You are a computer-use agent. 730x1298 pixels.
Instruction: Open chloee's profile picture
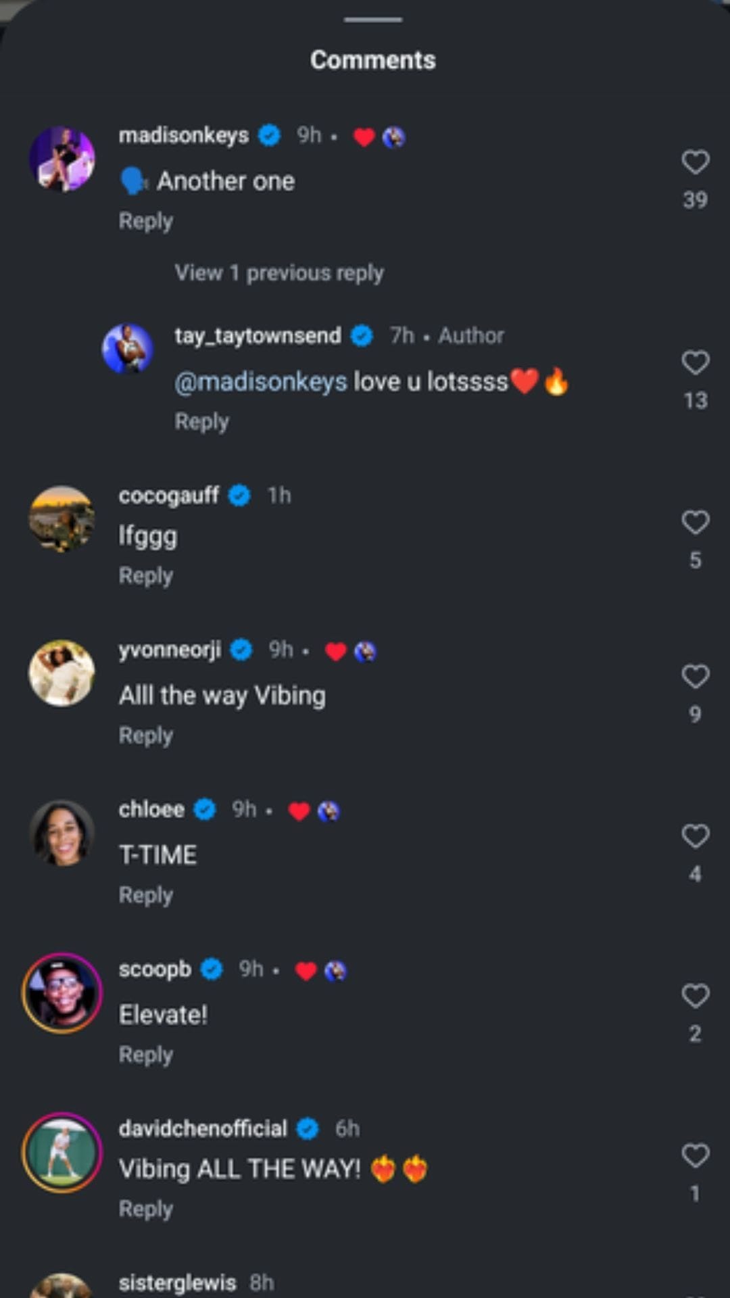coord(62,833)
